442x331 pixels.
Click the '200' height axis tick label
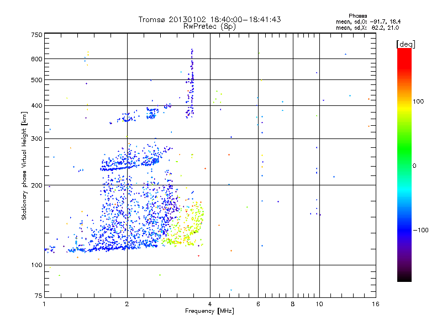36,185
